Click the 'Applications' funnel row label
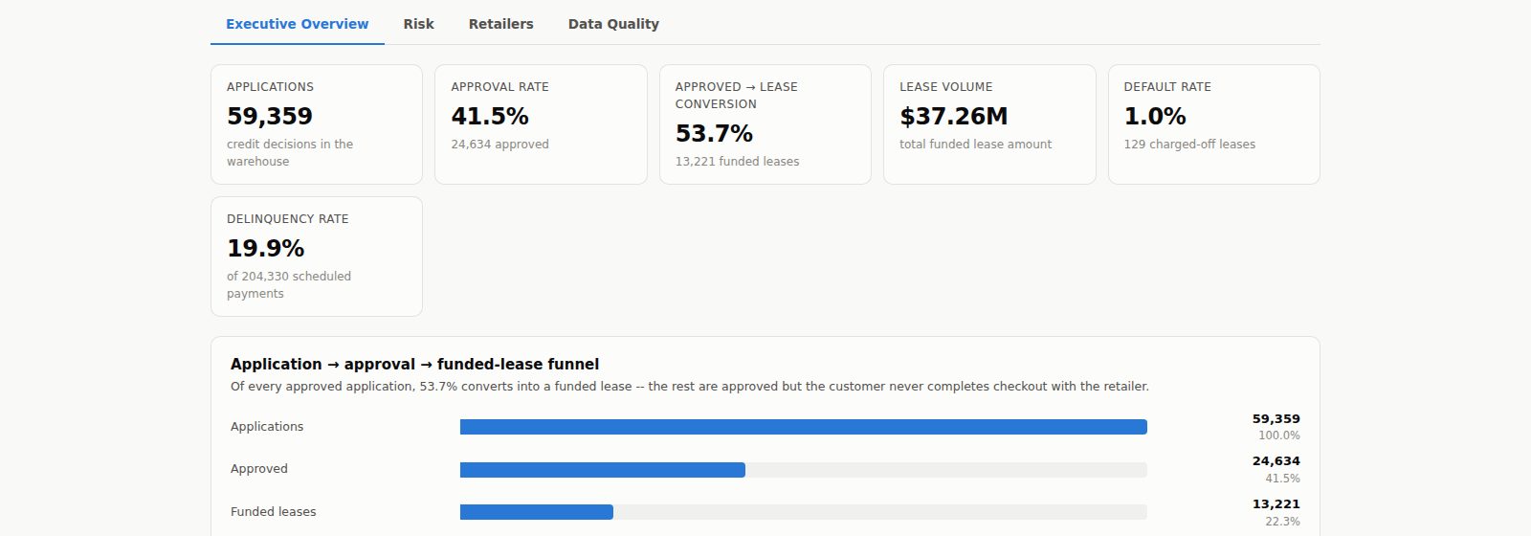This screenshot has width=1531, height=536. pos(267,427)
